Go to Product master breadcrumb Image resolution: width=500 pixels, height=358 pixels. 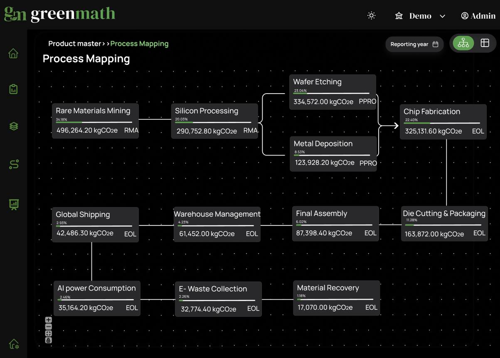[x=74, y=44]
